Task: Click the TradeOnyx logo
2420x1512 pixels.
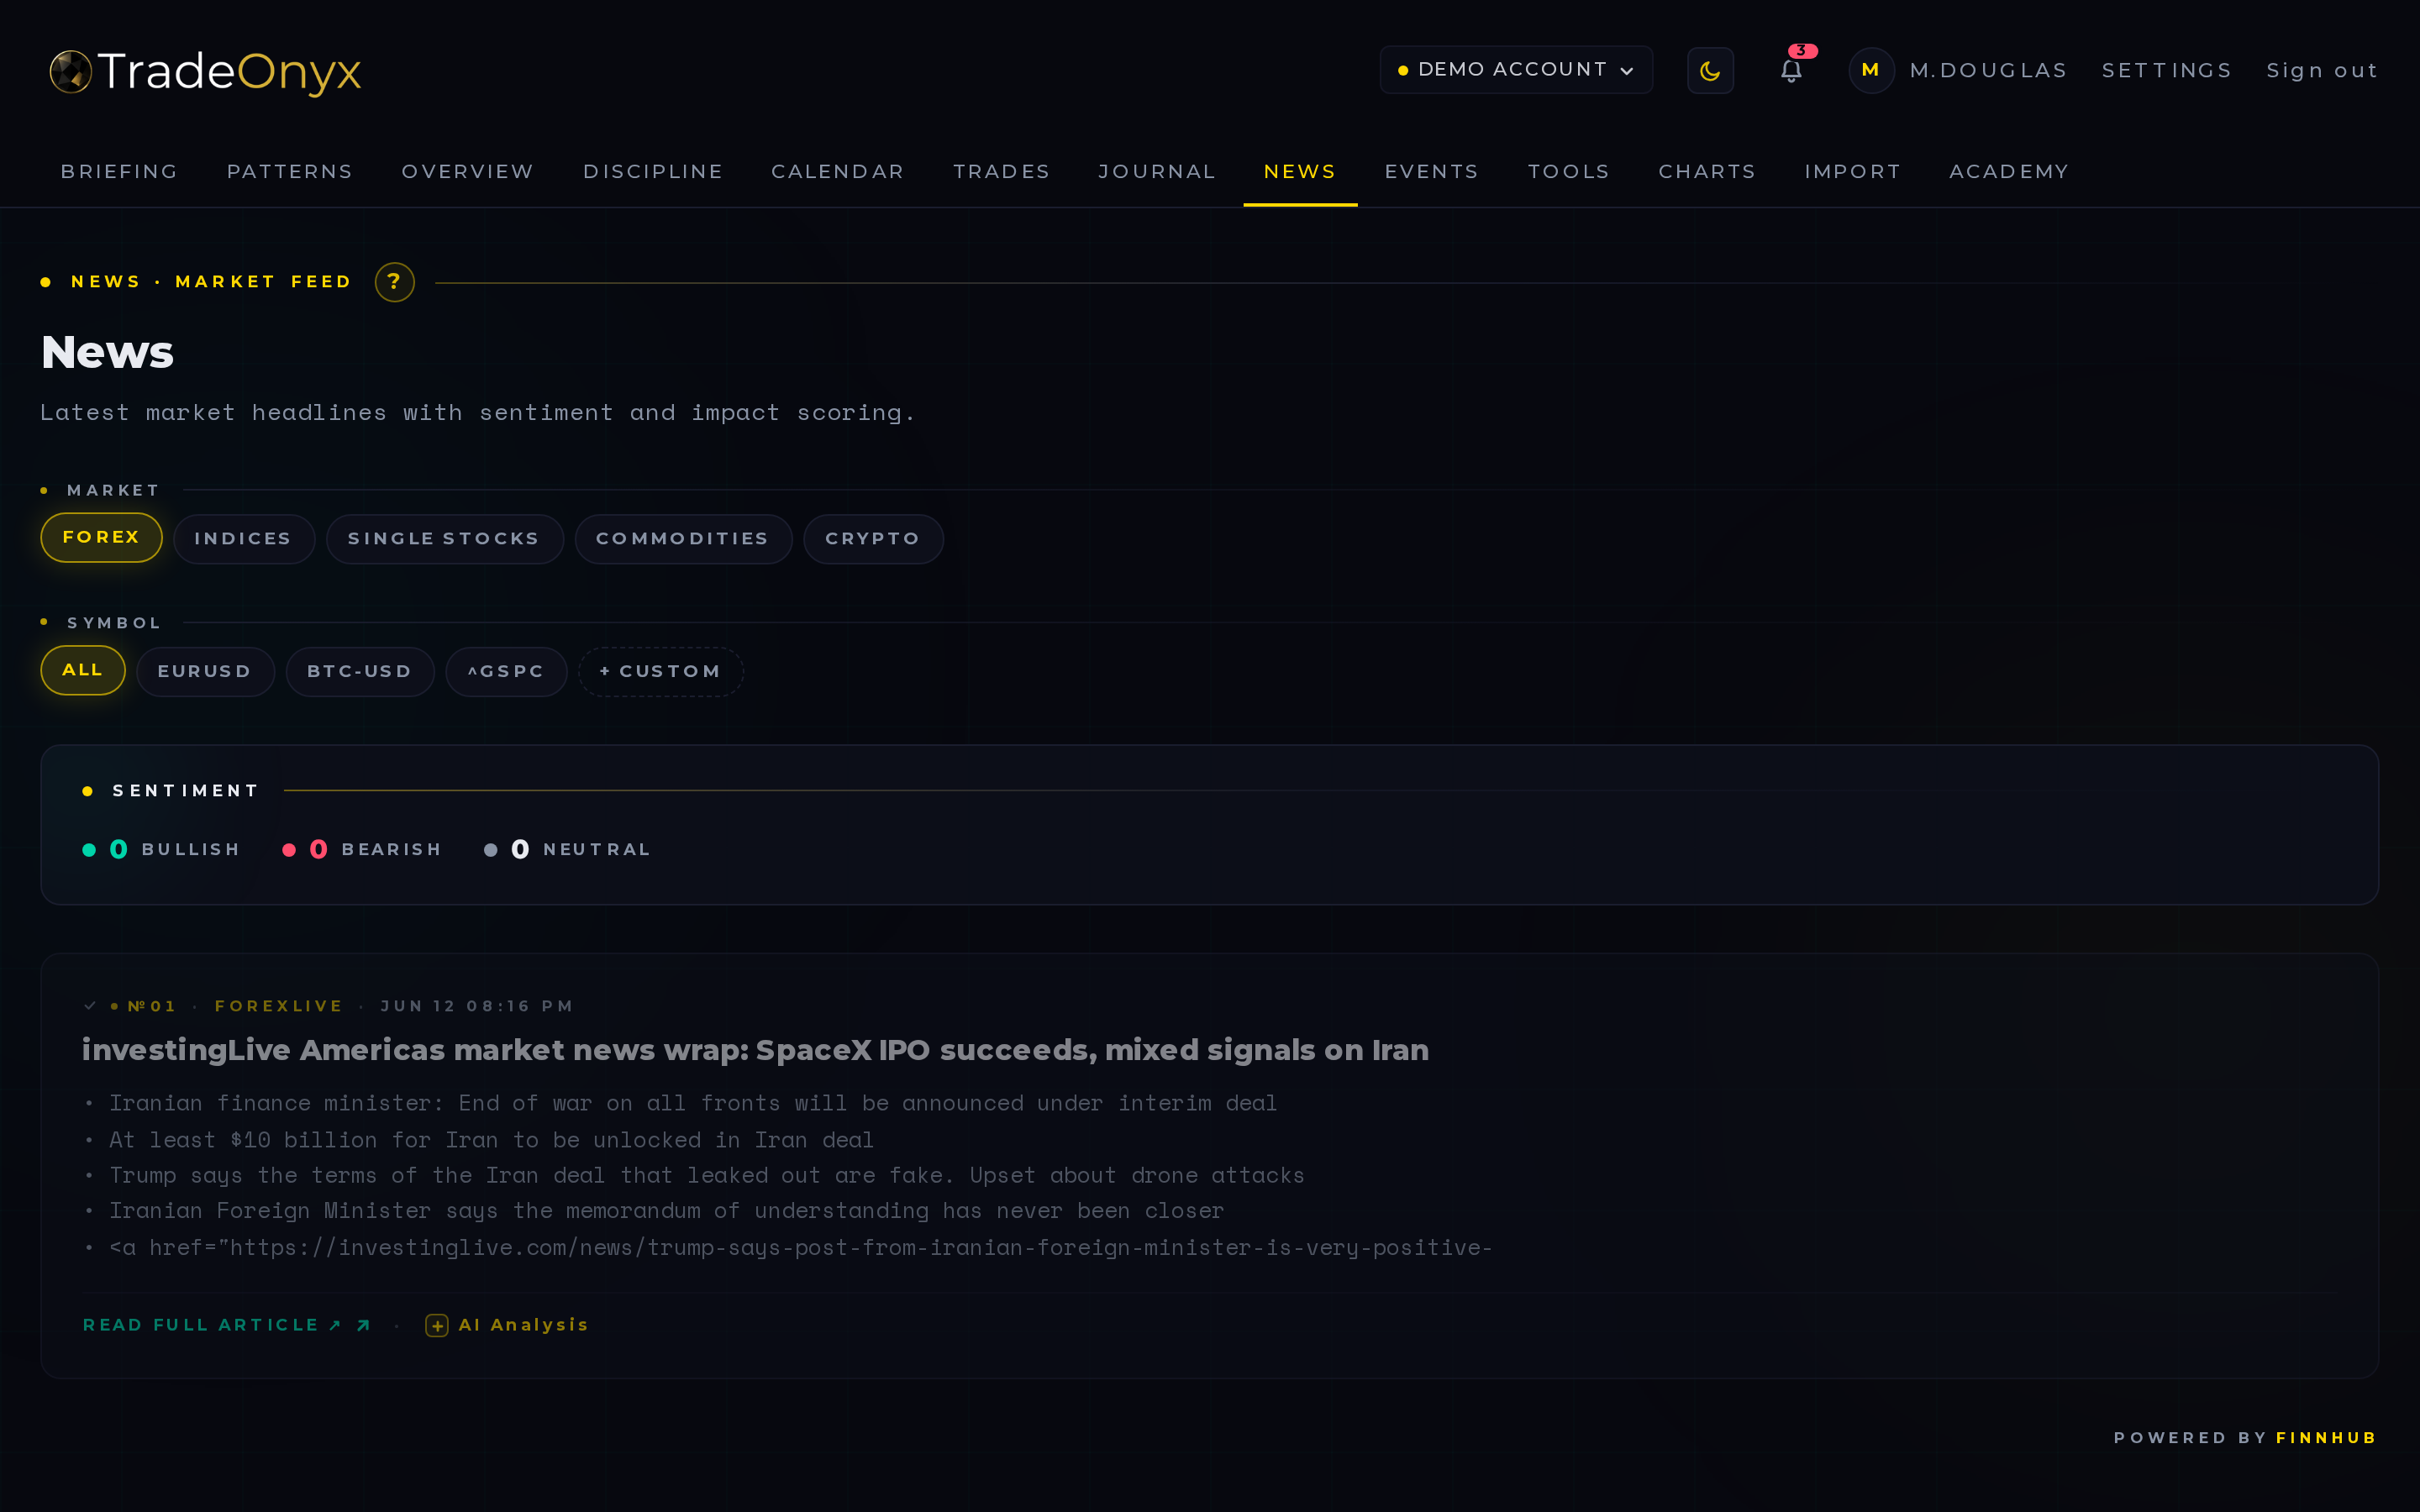Action: [205, 71]
